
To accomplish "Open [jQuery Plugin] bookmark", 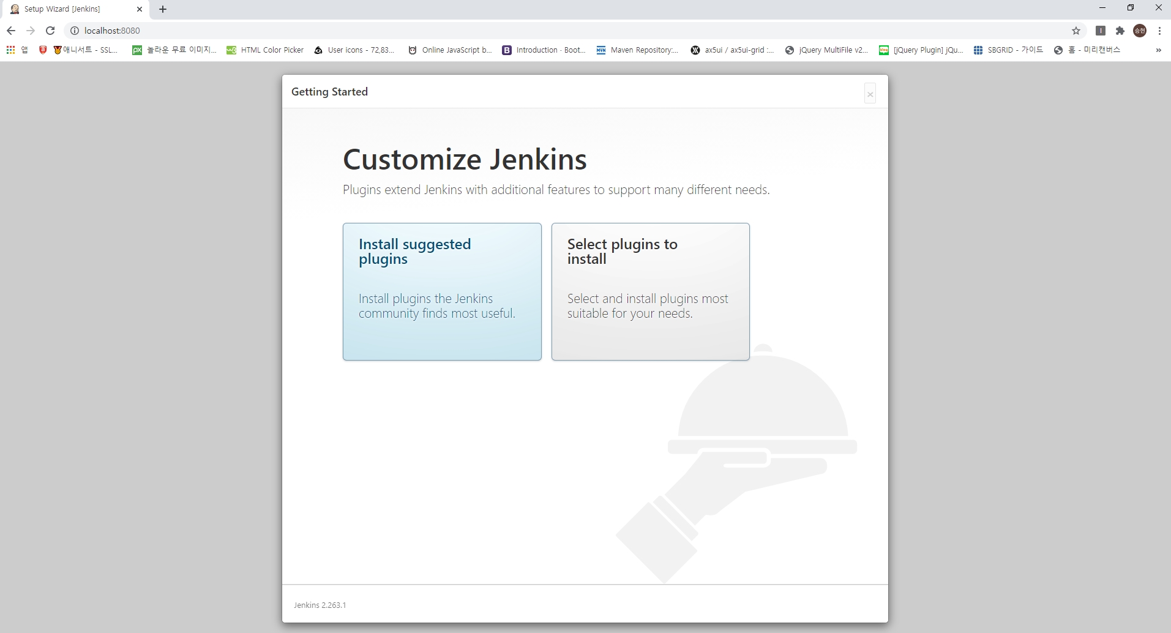I will (921, 50).
